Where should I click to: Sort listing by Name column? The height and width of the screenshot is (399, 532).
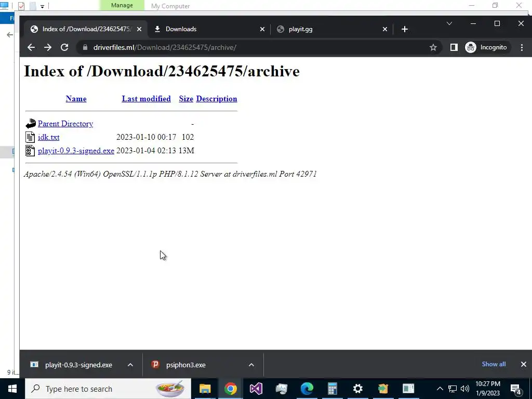tap(76, 99)
